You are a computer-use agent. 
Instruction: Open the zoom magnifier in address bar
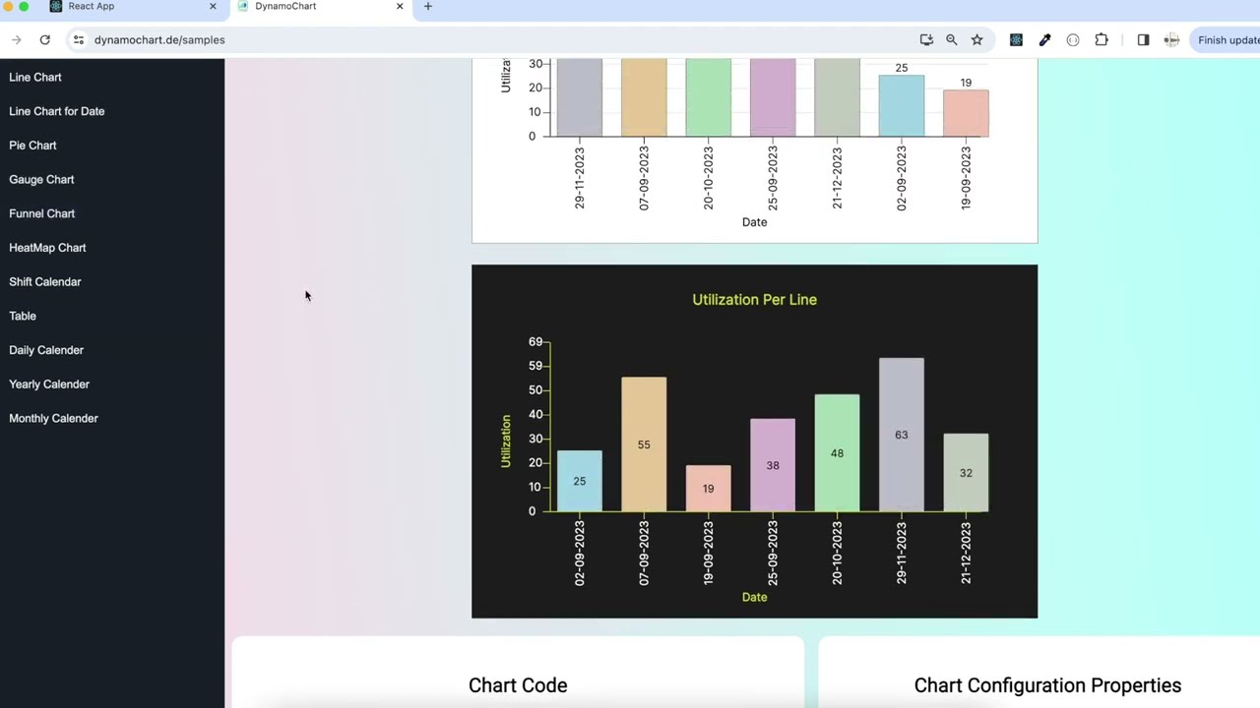click(952, 39)
